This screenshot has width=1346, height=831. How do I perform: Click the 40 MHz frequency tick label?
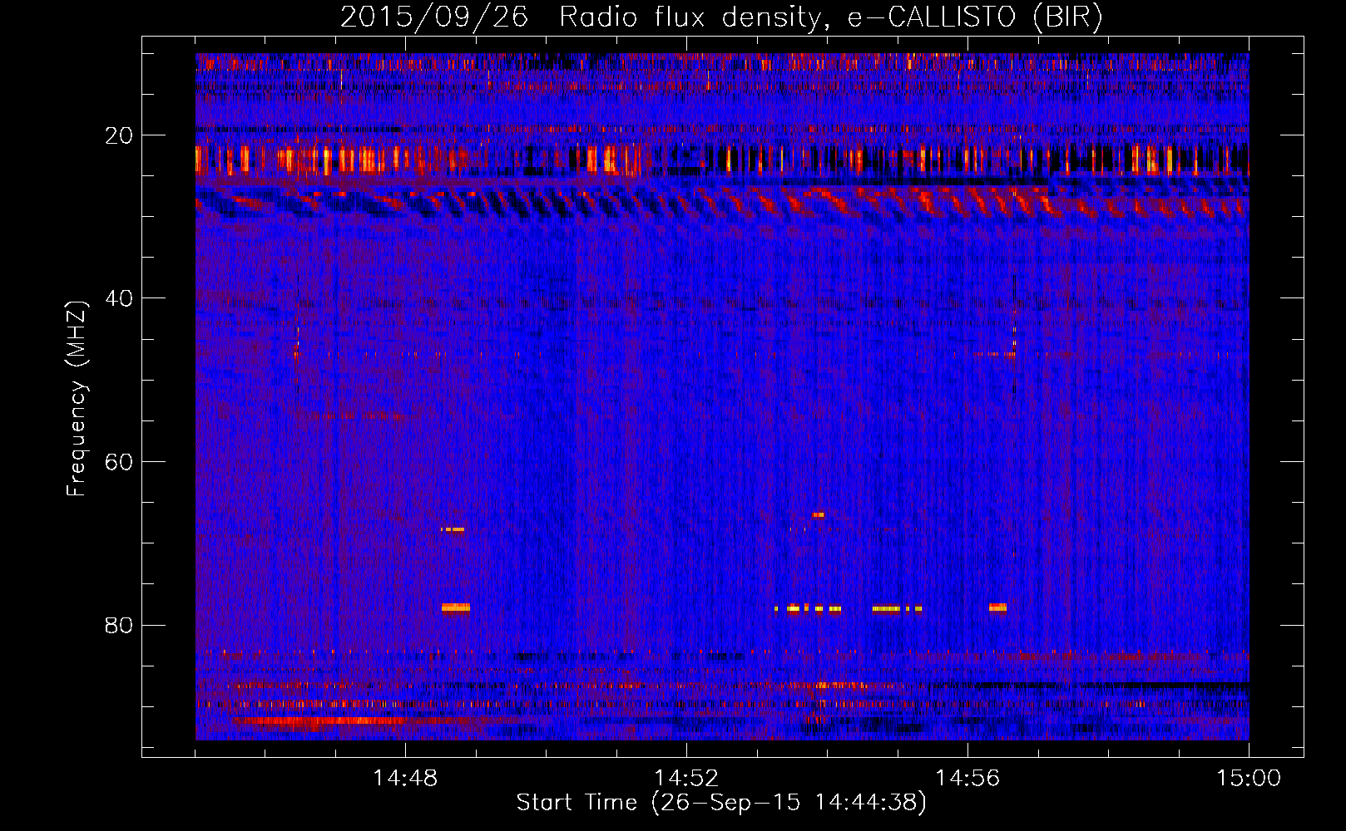point(119,298)
